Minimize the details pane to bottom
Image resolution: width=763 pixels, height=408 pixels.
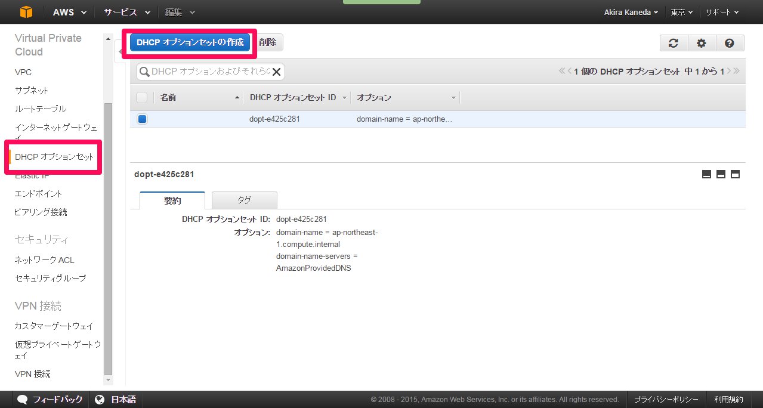click(706, 174)
